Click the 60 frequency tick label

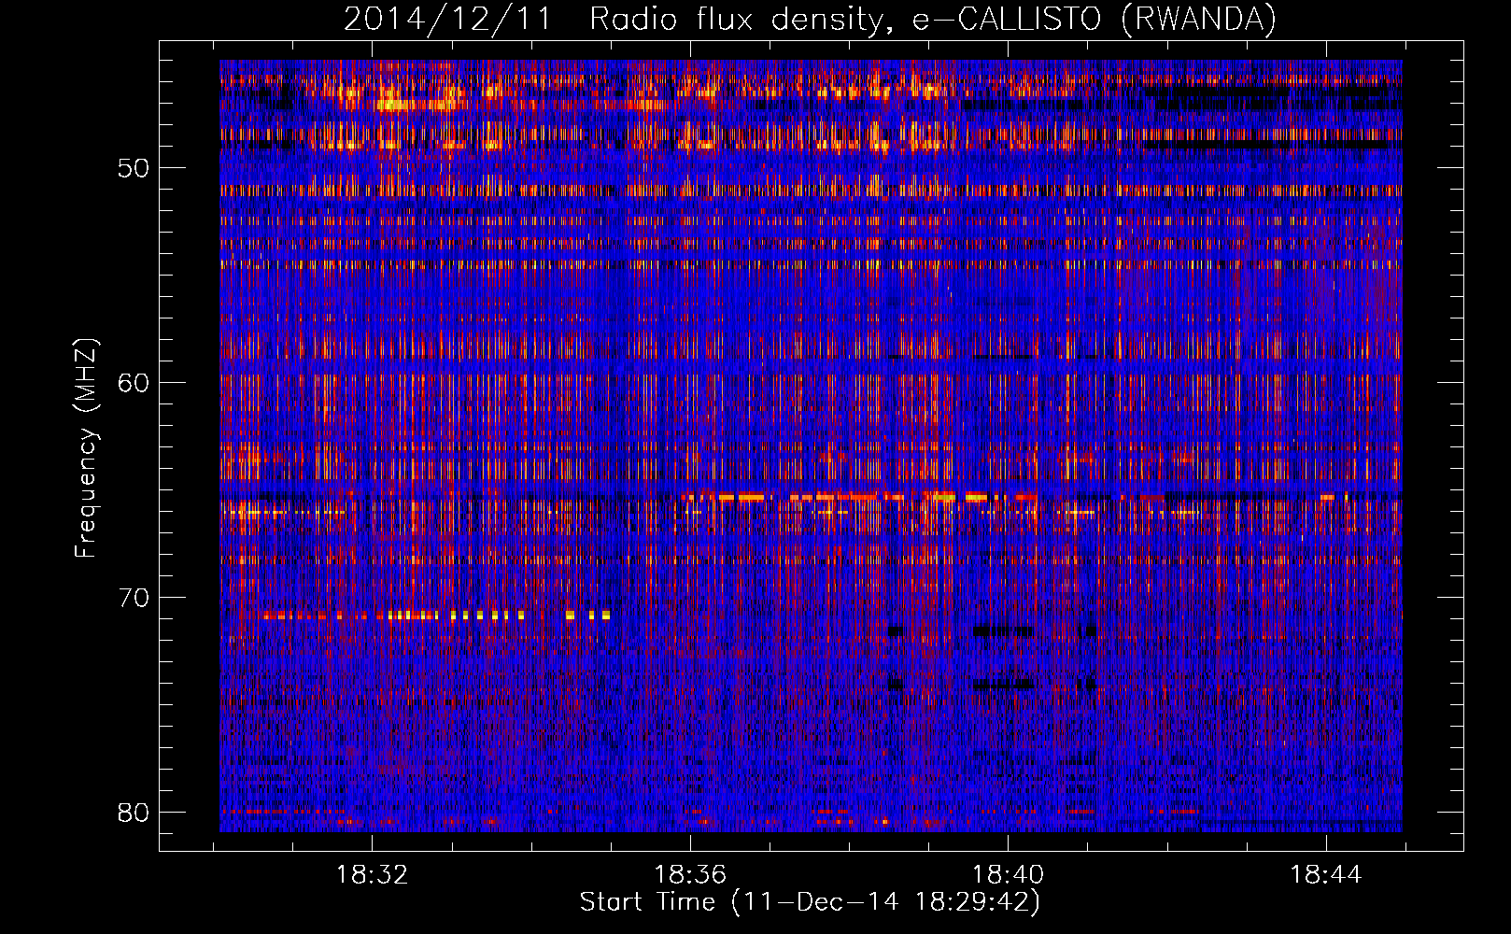point(134,383)
